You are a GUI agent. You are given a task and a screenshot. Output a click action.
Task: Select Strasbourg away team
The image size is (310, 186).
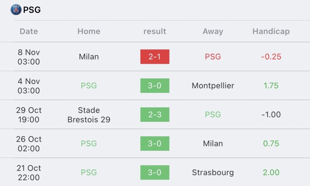tap(213, 172)
